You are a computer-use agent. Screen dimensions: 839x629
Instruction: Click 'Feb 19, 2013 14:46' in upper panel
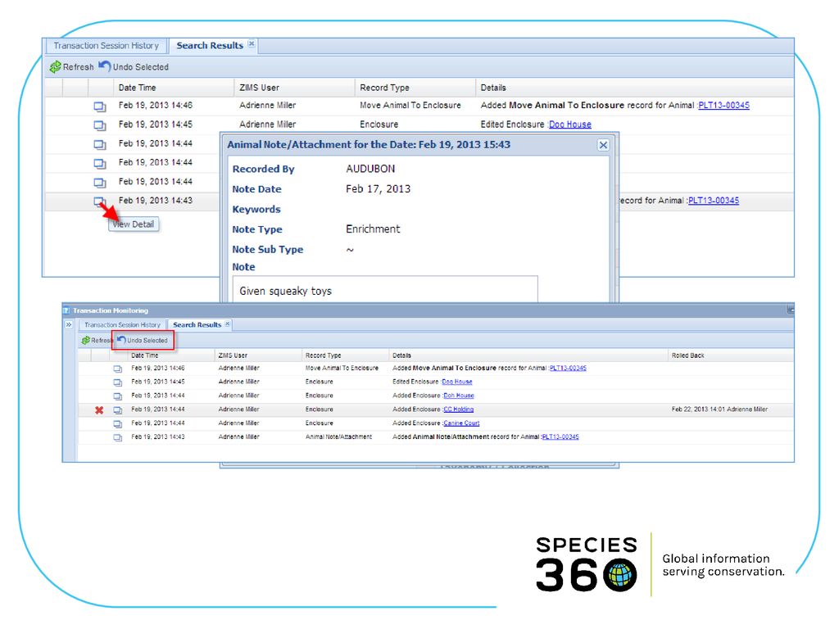click(156, 106)
